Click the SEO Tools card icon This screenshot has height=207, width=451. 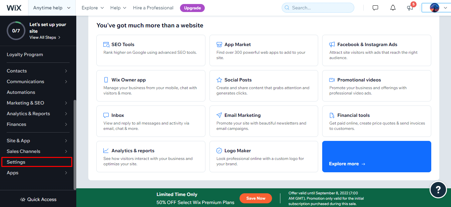(106, 44)
